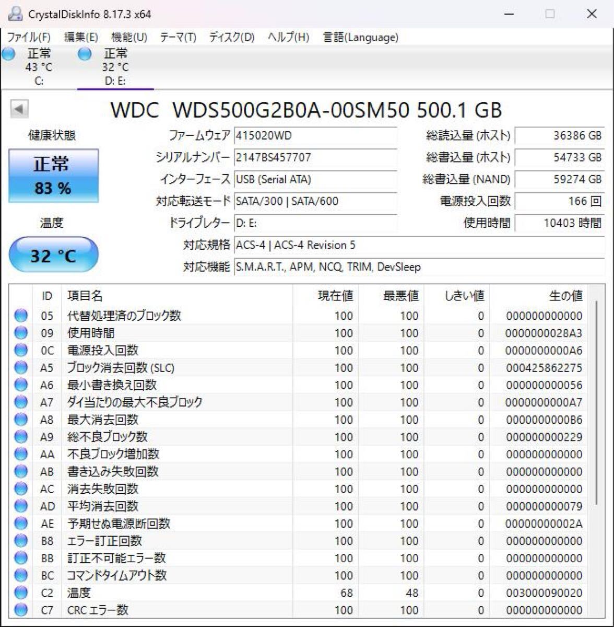Image resolution: width=614 pixels, height=627 pixels.
Task: Click the SMART list vertical scrollbar
Action: (x=597, y=402)
